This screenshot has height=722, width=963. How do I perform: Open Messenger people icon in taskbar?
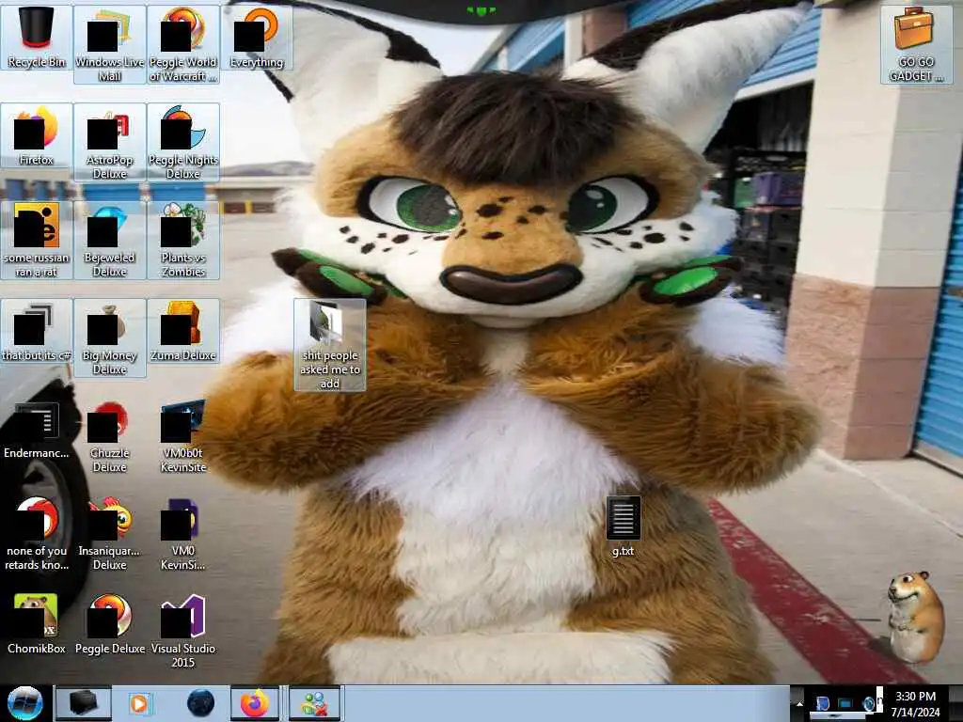pyautogui.click(x=314, y=703)
